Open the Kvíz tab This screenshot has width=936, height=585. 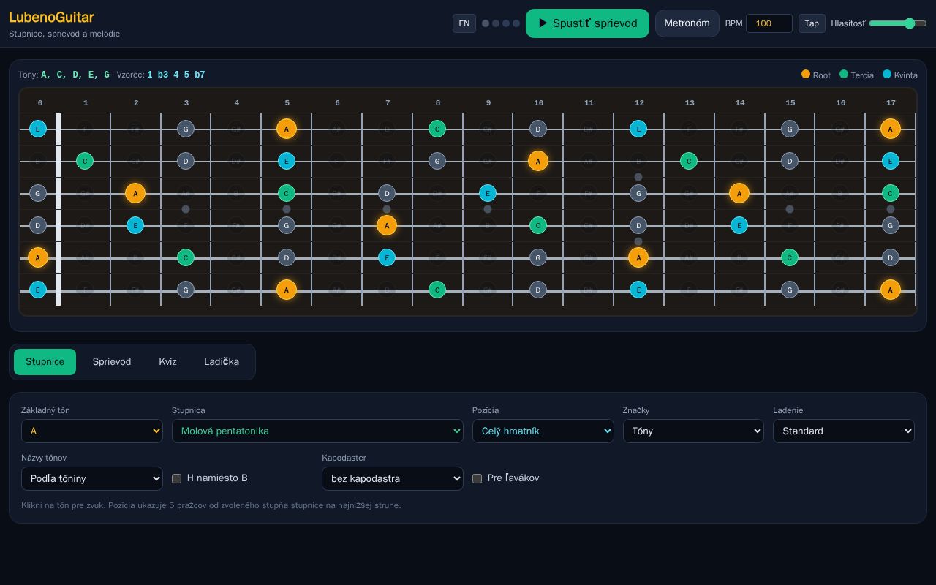click(167, 361)
